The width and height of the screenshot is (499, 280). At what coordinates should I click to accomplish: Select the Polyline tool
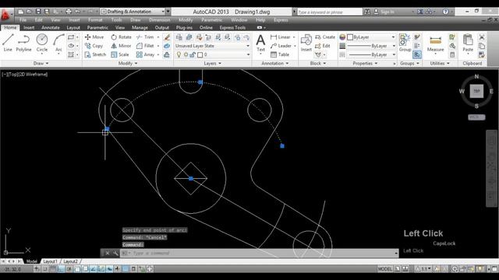(x=23, y=44)
